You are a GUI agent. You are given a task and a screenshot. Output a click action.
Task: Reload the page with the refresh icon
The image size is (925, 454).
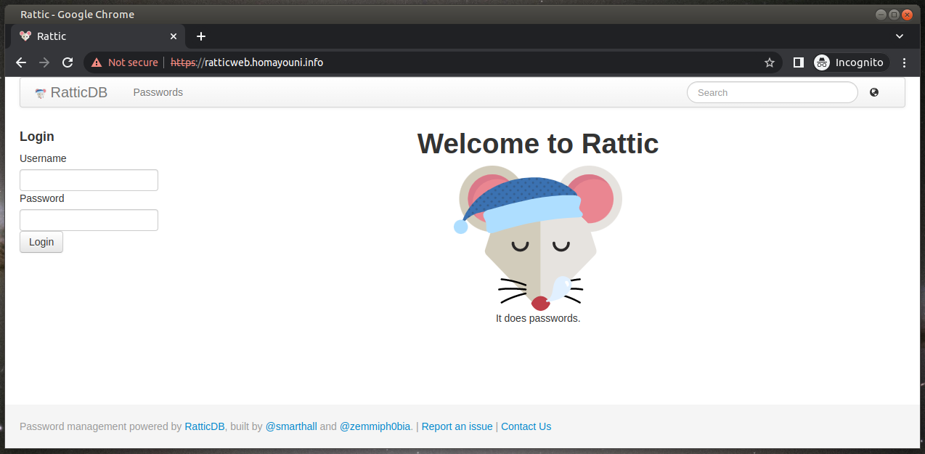(x=68, y=62)
